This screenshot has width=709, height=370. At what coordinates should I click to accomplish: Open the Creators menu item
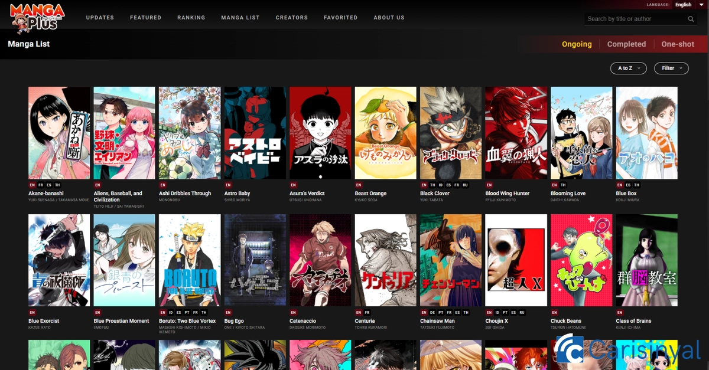click(292, 18)
